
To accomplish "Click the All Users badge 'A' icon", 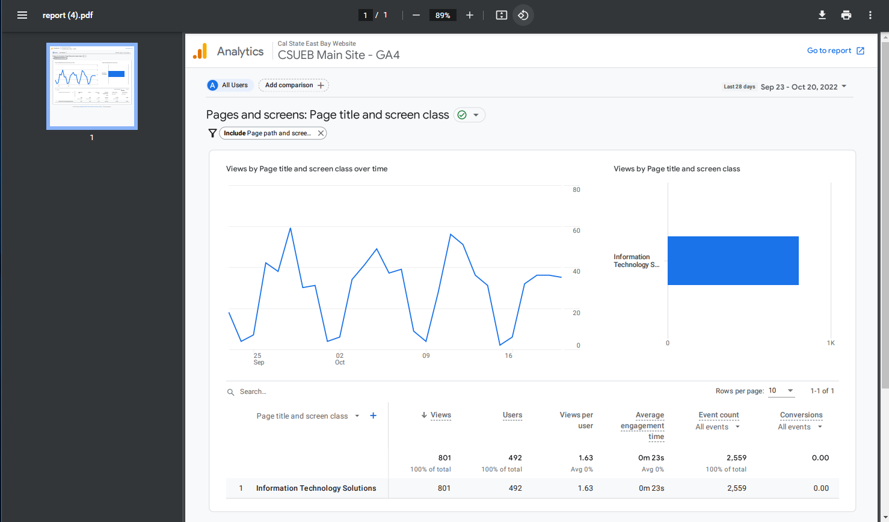I will tap(212, 85).
